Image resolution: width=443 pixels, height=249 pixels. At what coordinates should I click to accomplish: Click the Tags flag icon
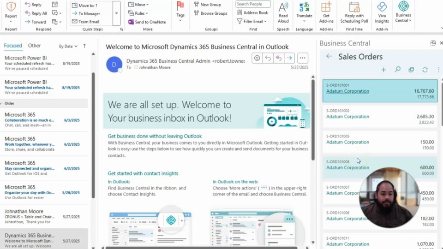coord(180,6)
